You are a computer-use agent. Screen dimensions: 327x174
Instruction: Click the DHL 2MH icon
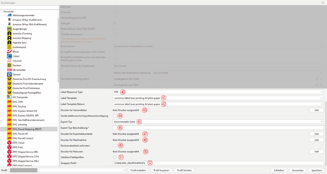9,102
